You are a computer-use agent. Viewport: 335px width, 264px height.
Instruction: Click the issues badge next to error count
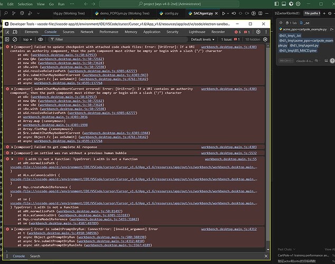(247, 32)
